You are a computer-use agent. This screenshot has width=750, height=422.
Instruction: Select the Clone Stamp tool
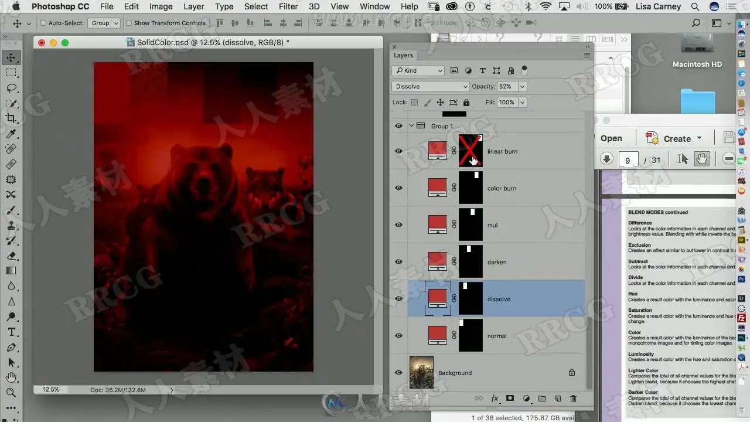click(x=11, y=226)
